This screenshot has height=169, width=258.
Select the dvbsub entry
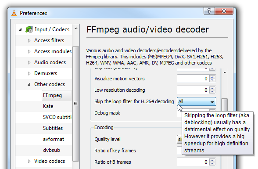click(x=51, y=150)
